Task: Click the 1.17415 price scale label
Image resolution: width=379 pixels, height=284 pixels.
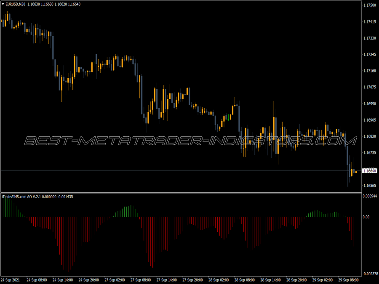Action: pyautogui.click(x=370, y=22)
